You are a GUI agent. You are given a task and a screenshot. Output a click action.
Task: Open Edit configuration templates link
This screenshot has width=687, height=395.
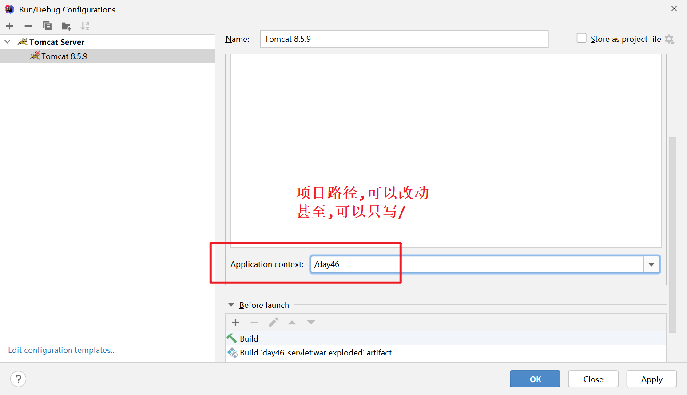tap(62, 350)
